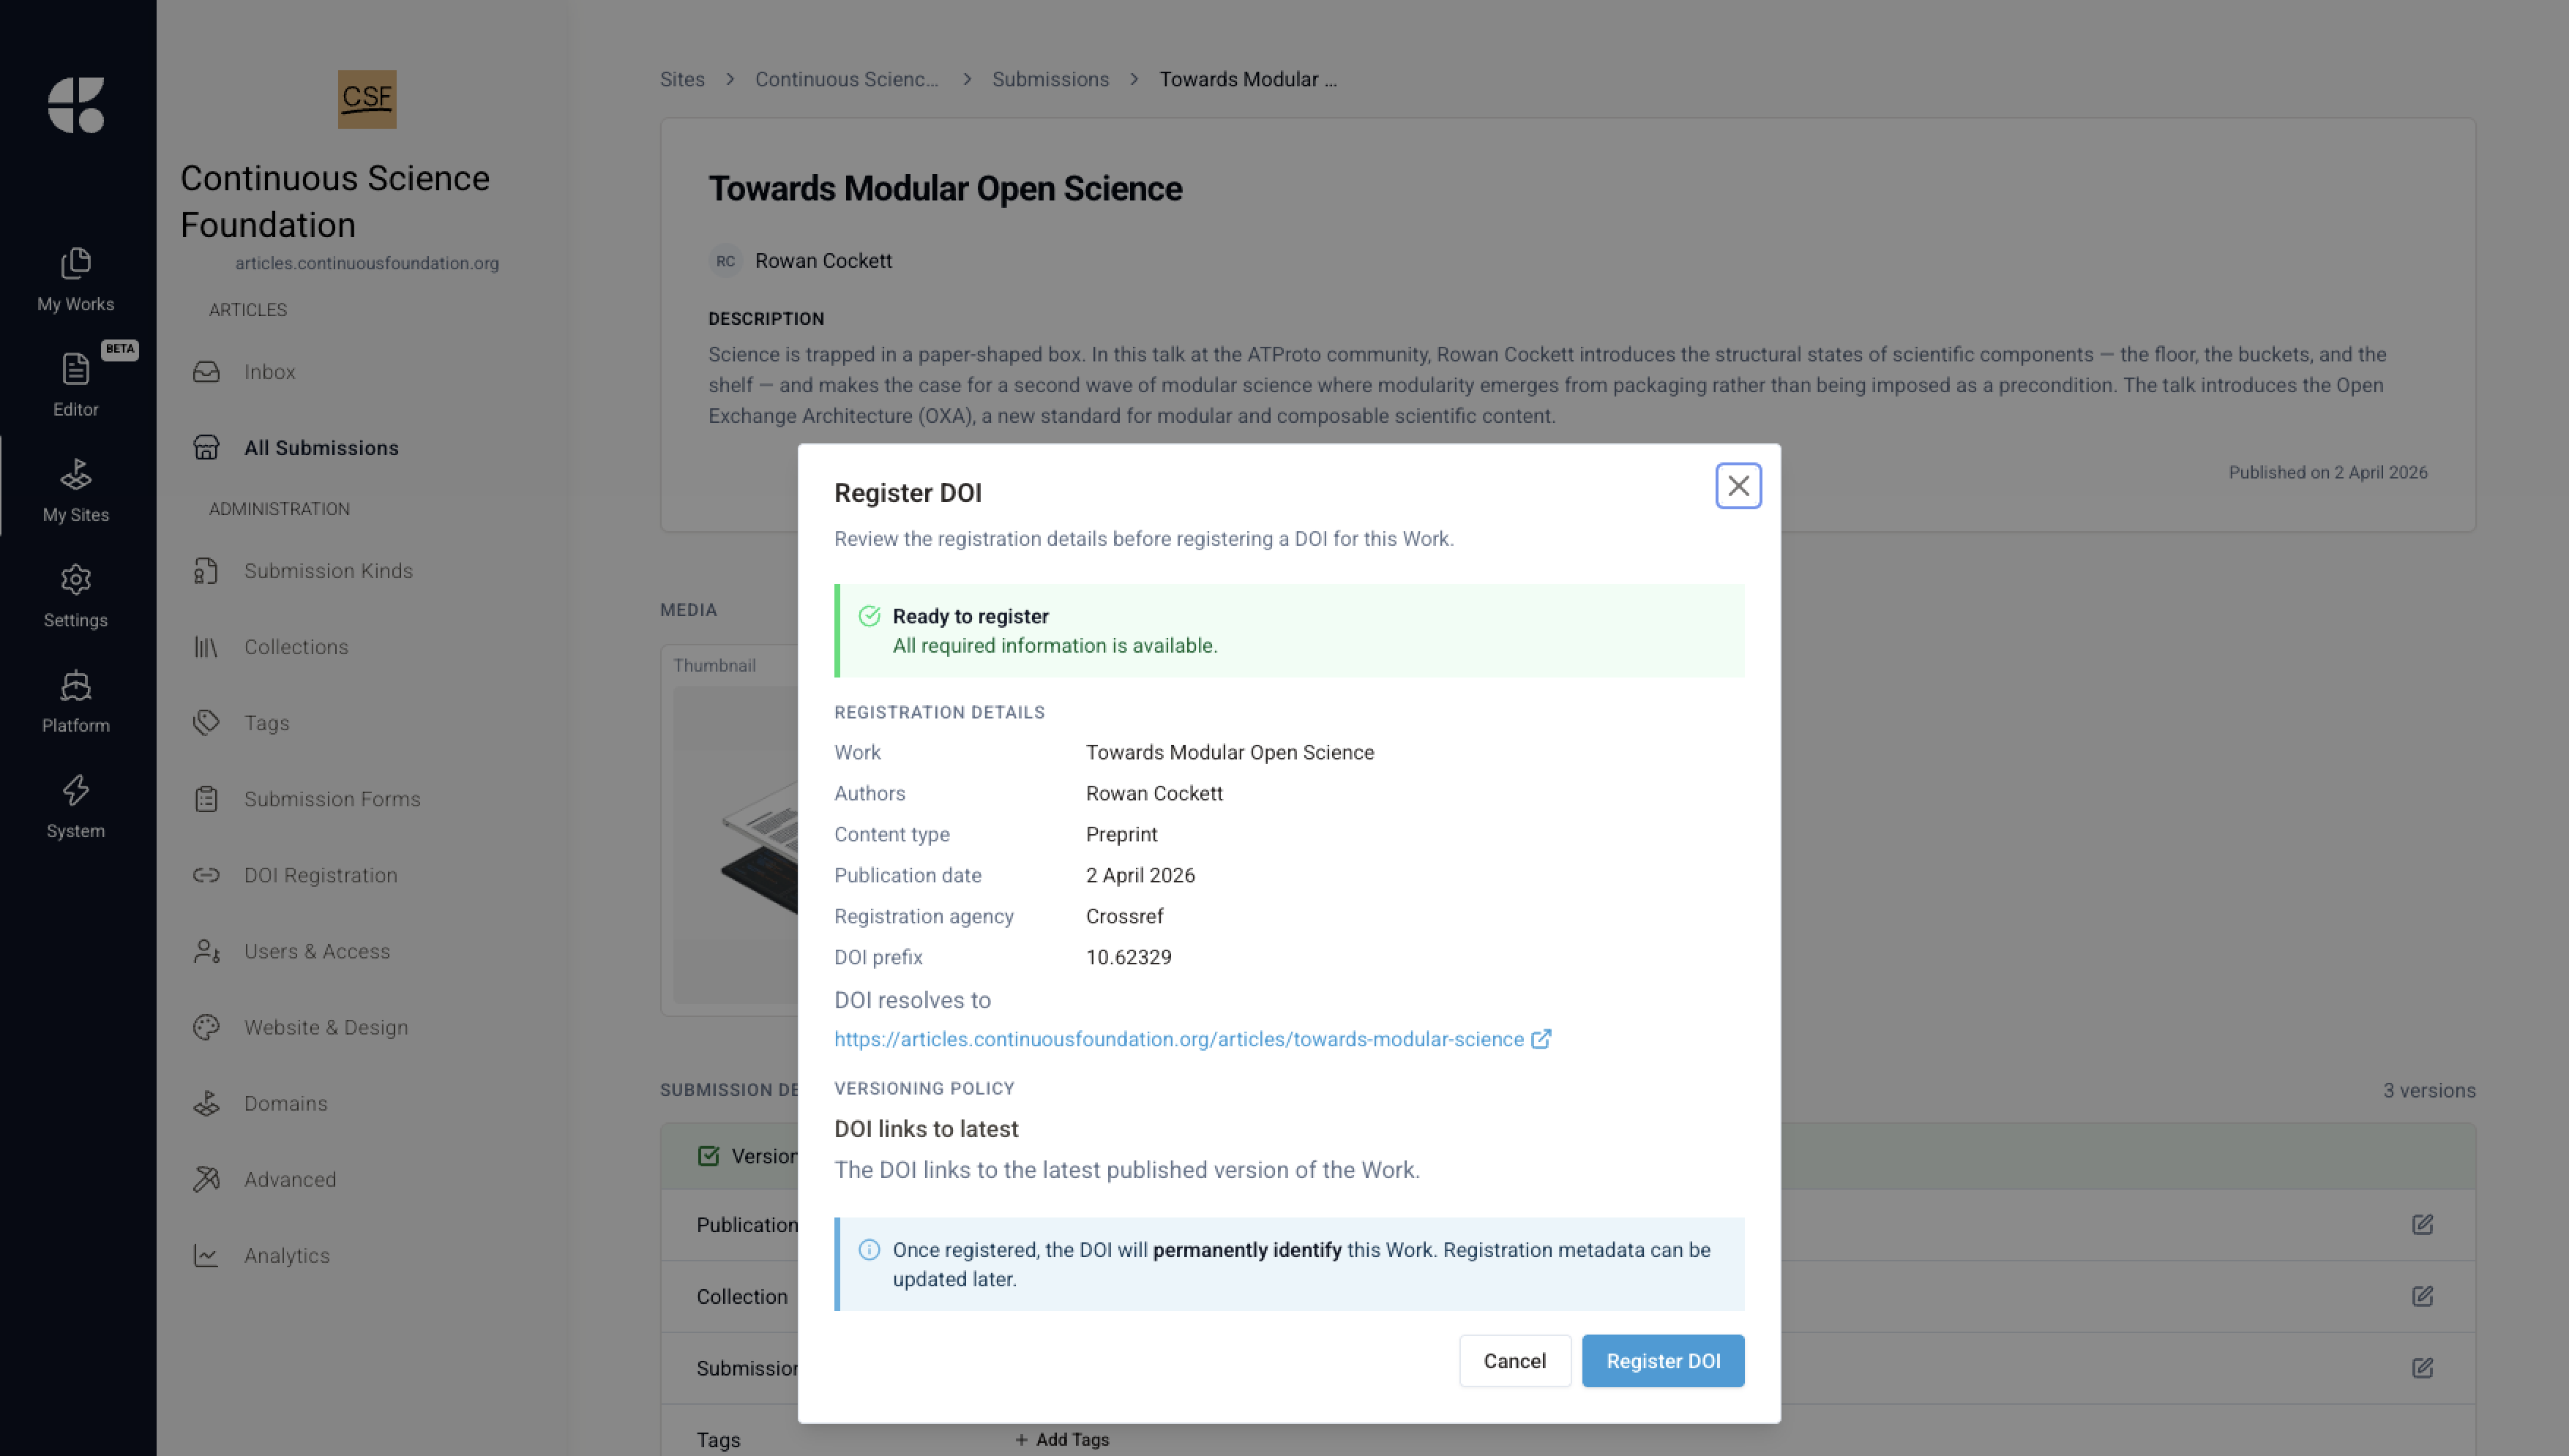The width and height of the screenshot is (2569, 1456).
Task: Open Settings in the left rail
Action: coord(76,596)
